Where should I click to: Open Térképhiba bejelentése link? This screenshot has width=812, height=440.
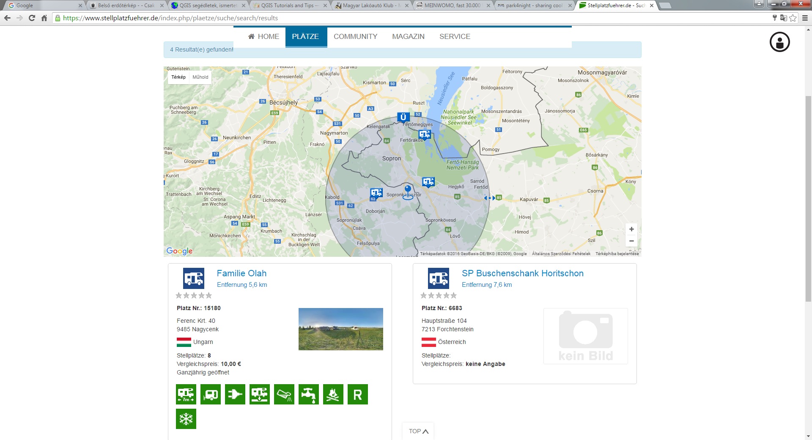pyautogui.click(x=617, y=254)
